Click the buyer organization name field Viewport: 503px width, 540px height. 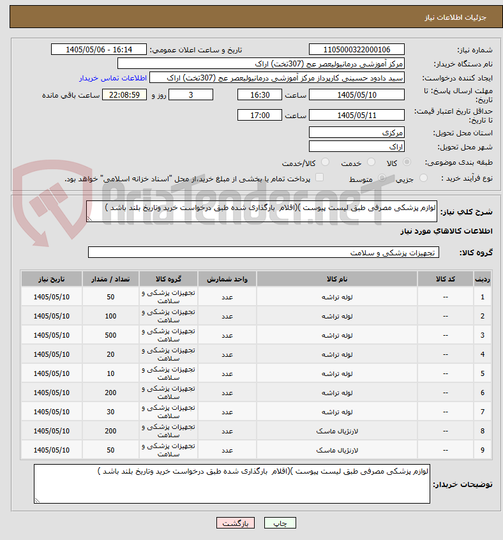tap(261, 64)
